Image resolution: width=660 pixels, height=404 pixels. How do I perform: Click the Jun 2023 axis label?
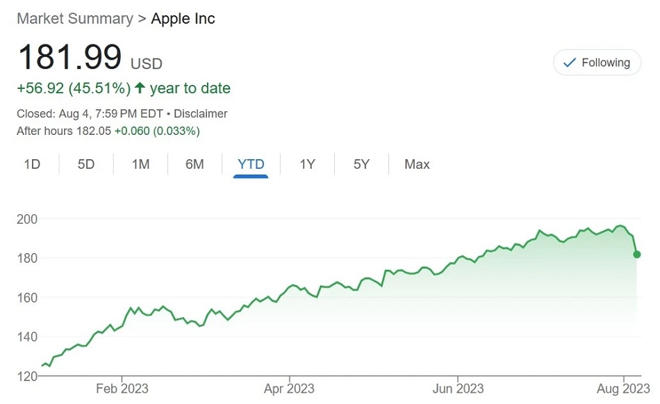pyautogui.click(x=458, y=389)
